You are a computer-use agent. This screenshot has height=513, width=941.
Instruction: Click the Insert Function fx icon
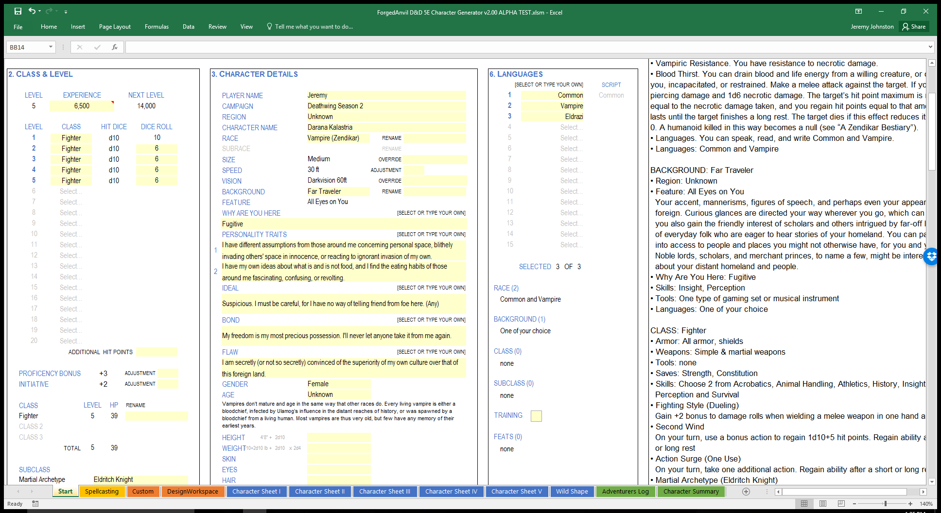(115, 47)
